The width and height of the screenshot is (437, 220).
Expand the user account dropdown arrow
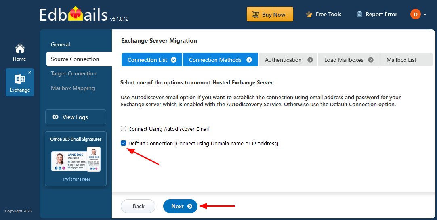(425, 15)
